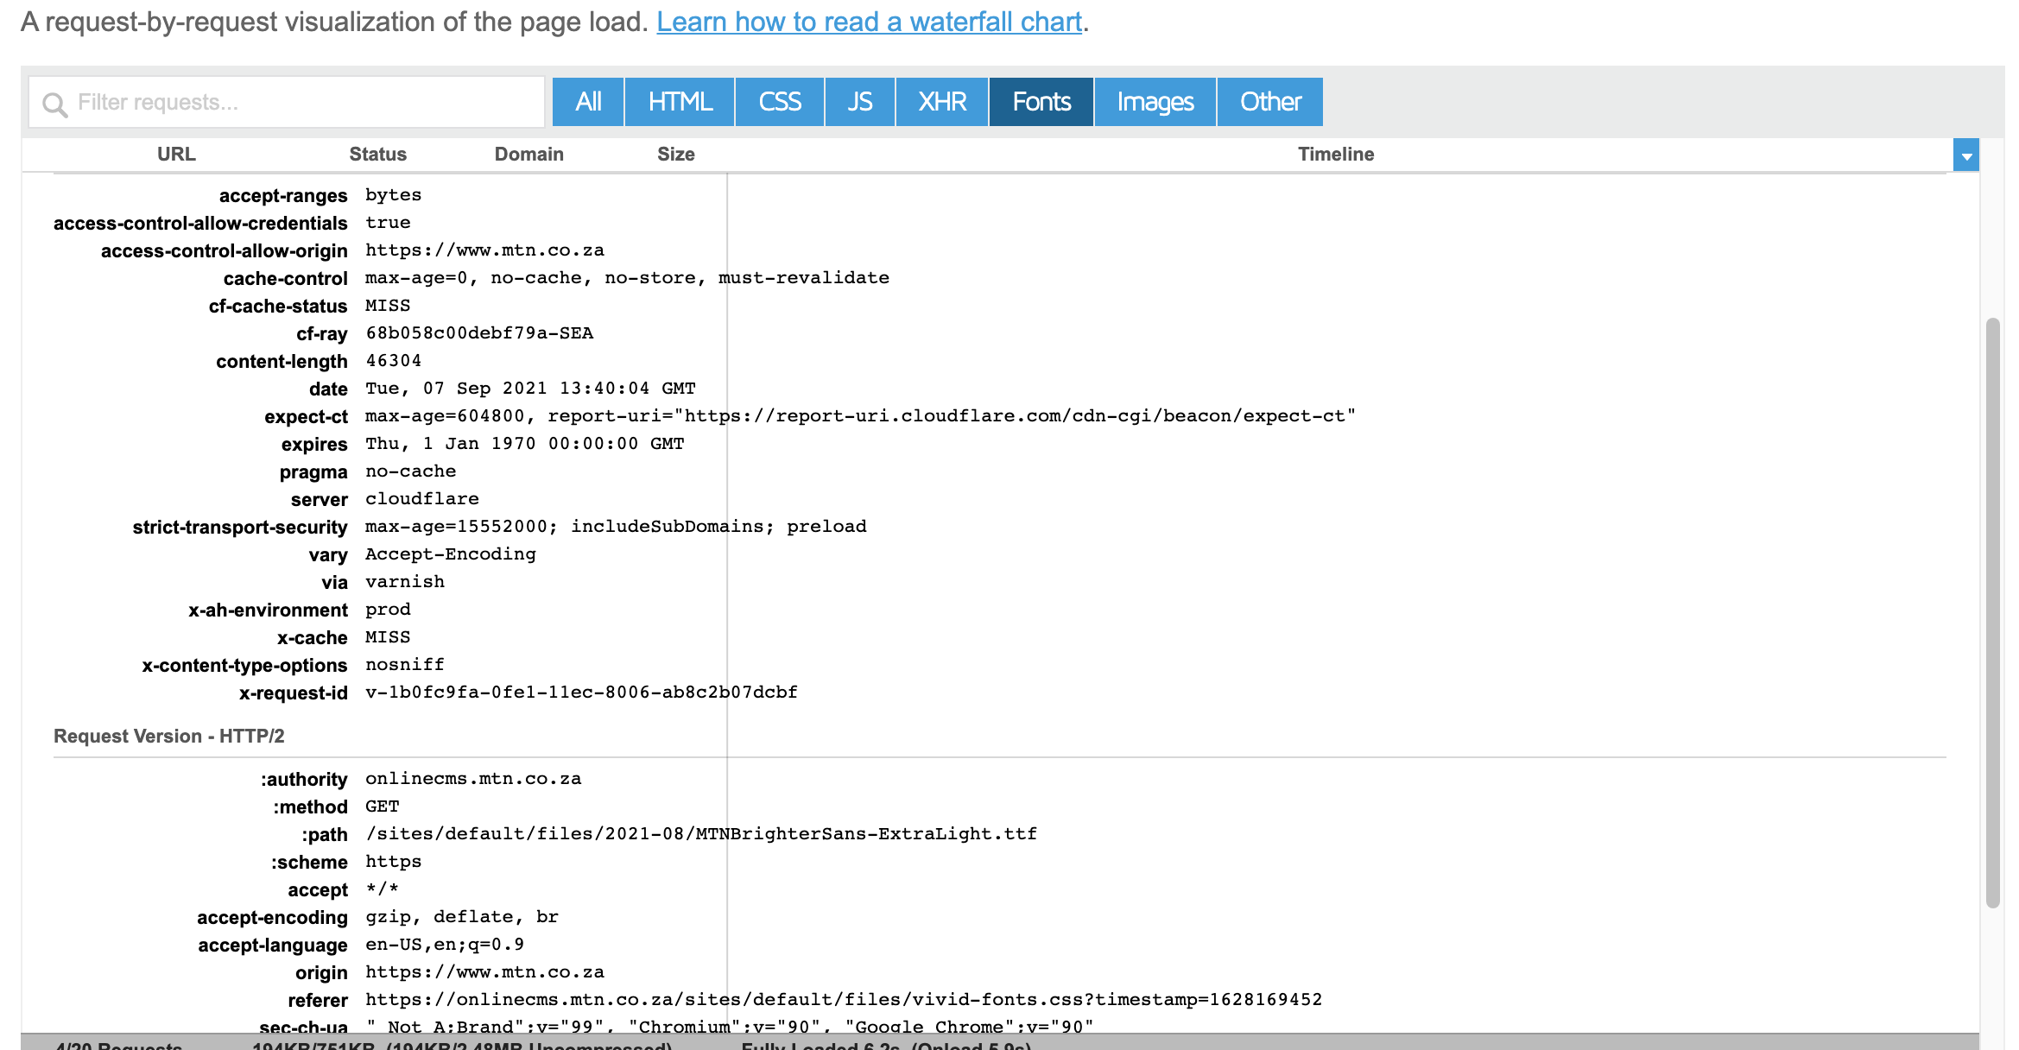Select the HTML filter tab
The width and height of the screenshot is (2019, 1050).
click(680, 102)
